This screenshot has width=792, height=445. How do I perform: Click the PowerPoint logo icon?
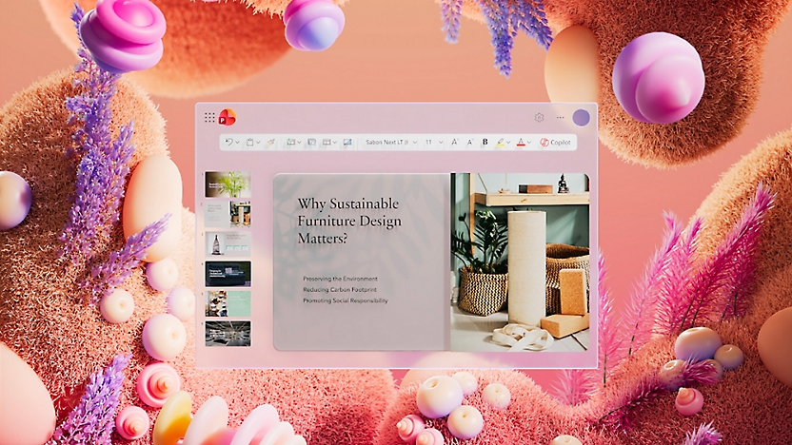pos(228,118)
